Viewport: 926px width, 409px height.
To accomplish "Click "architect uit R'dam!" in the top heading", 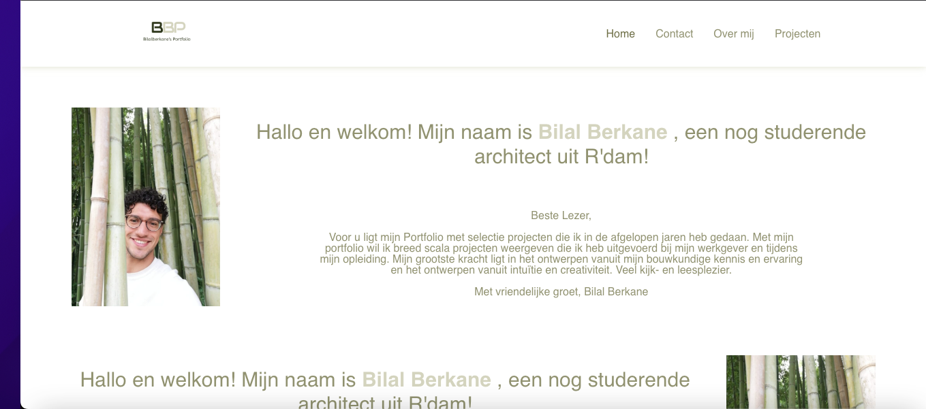I will click(561, 157).
